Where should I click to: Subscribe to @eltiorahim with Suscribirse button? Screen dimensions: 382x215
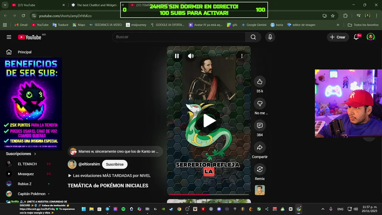point(115,164)
